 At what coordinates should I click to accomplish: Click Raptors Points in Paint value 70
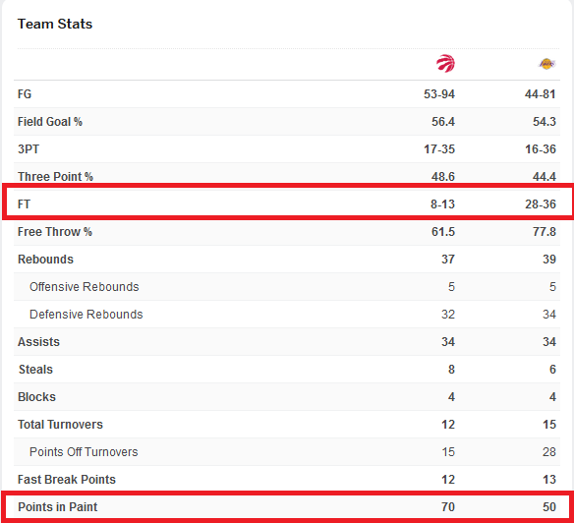click(x=448, y=507)
